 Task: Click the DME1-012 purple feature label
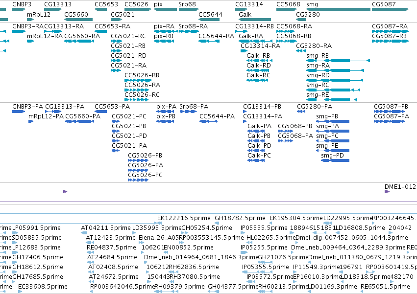tap(400, 187)
